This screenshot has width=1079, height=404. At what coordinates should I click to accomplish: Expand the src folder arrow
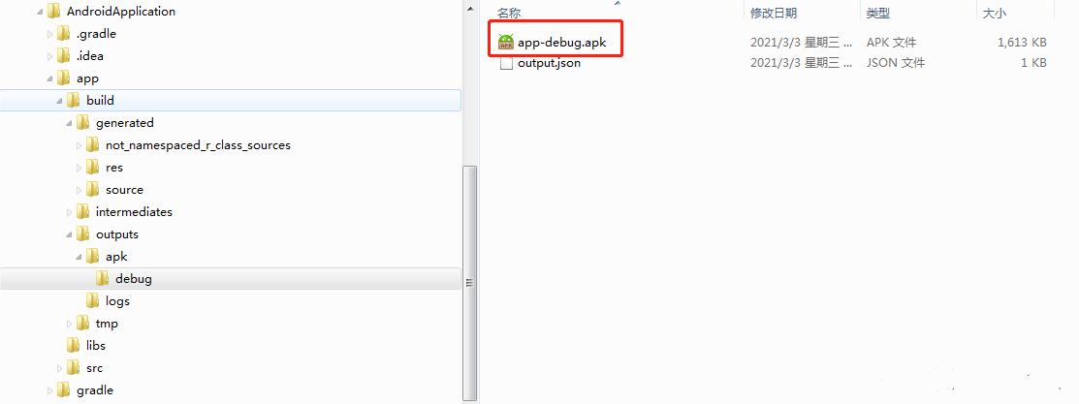[60, 368]
